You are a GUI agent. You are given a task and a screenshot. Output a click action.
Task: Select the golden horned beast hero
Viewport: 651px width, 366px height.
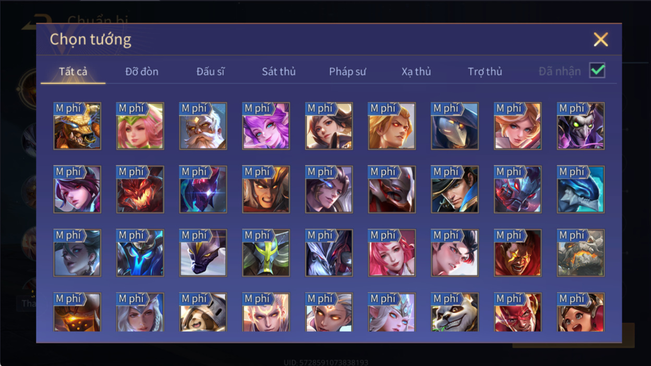(x=77, y=126)
